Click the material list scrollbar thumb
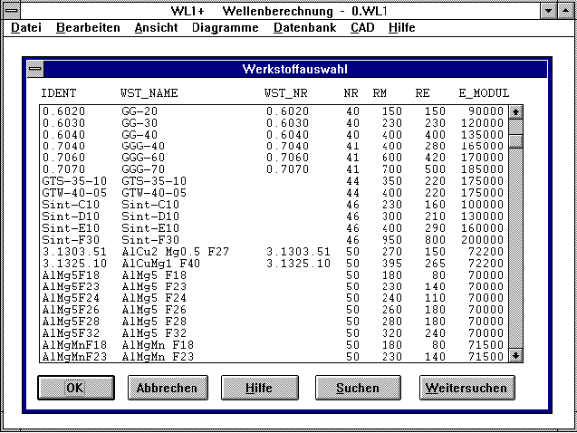 (515, 140)
